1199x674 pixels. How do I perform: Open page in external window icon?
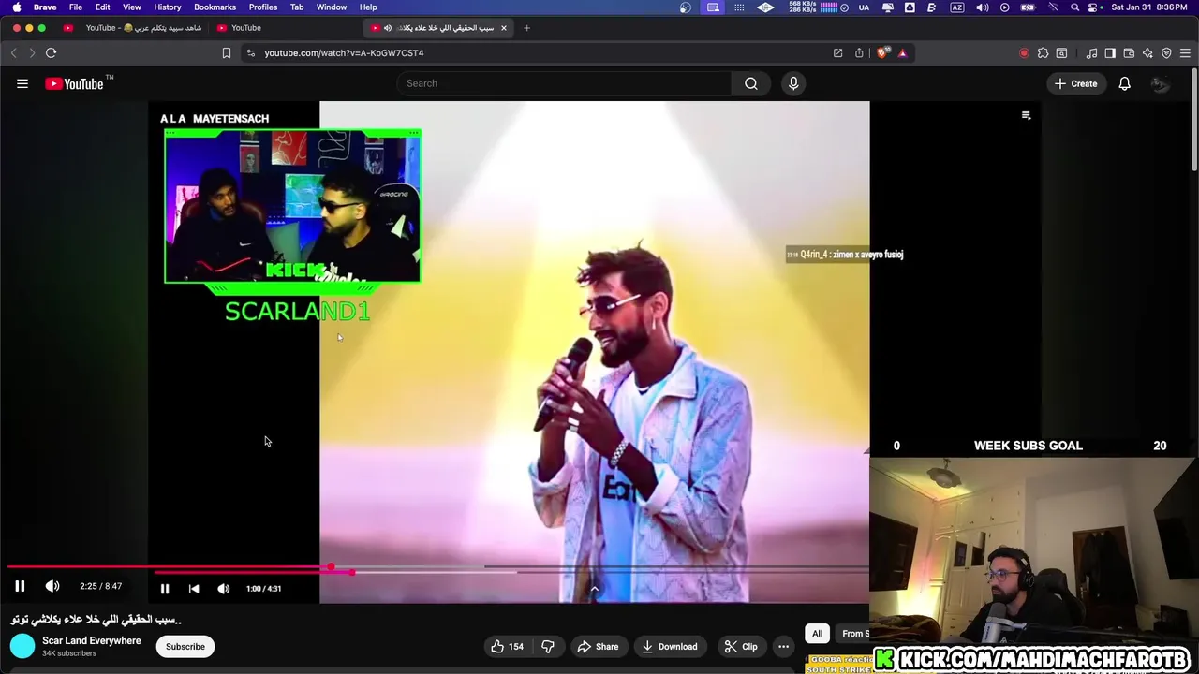[x=837, y=53]
